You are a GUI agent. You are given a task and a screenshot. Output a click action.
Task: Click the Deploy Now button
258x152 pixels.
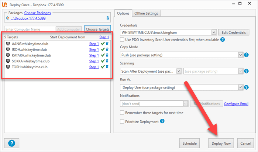tap(221, 143)
